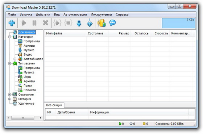Collapse the Категории tree branch

pos(9,37)
